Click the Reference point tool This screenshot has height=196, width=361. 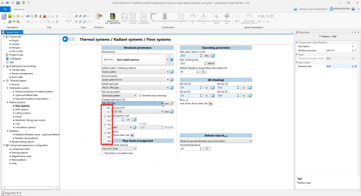click(x=216, y=18)
